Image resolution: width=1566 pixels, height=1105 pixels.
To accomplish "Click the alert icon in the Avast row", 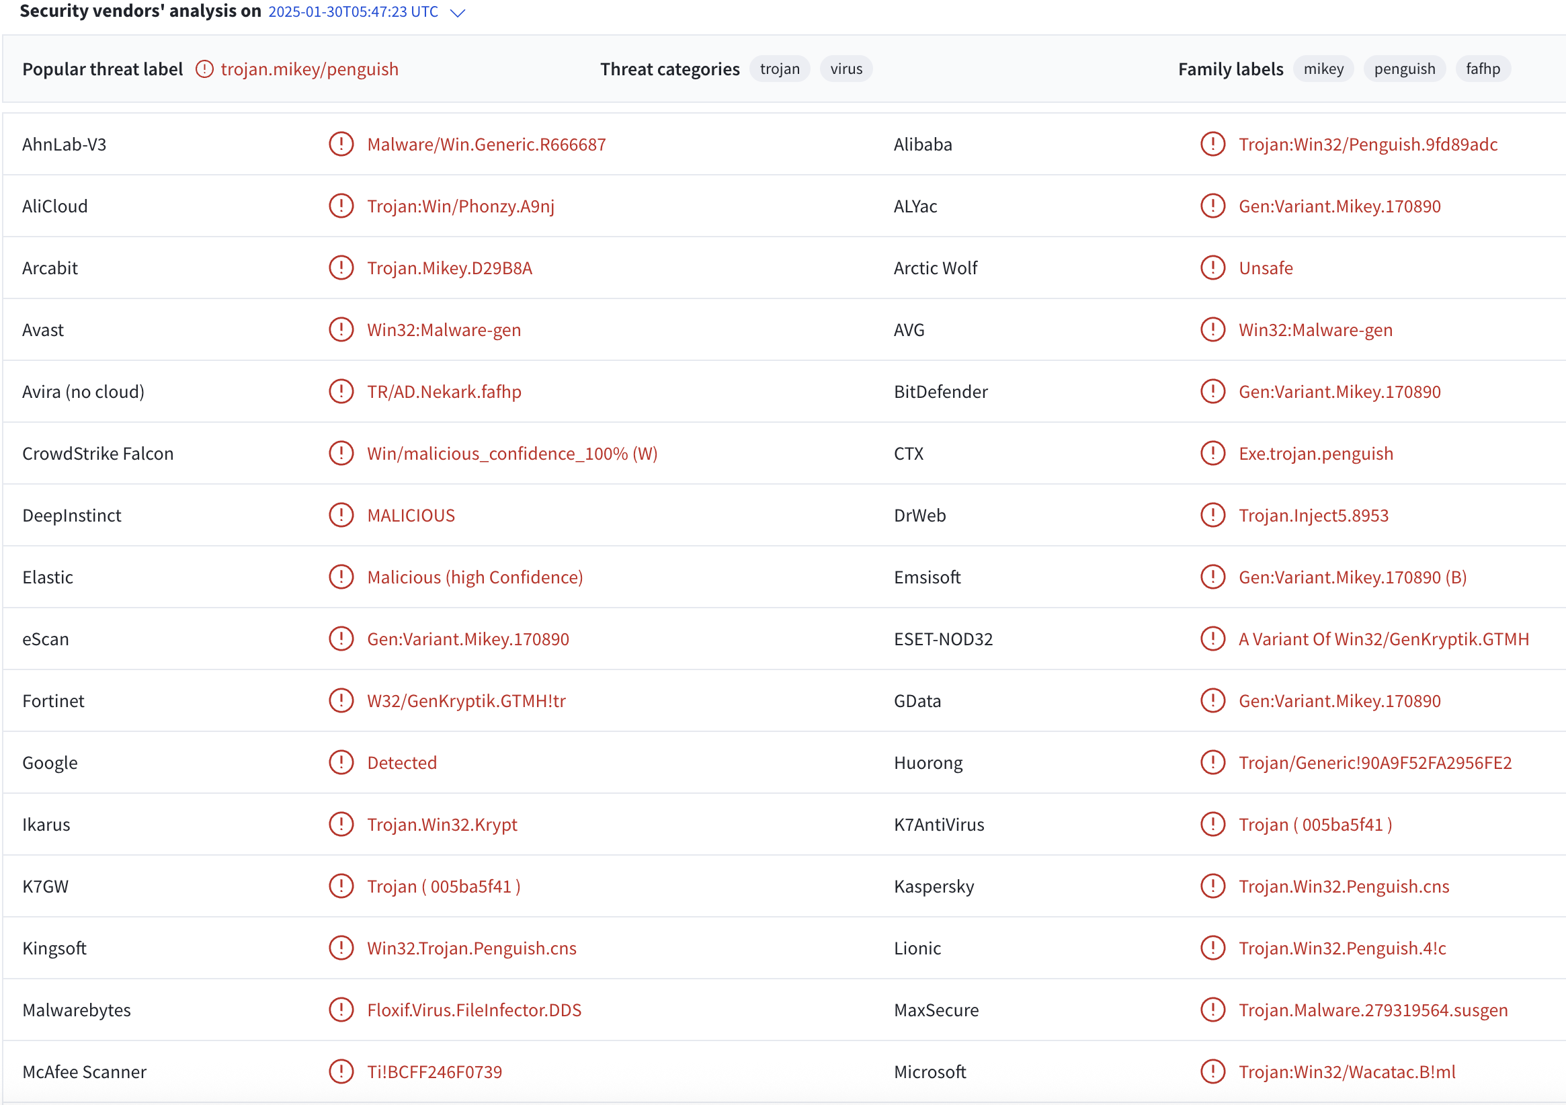I will 341,329.
